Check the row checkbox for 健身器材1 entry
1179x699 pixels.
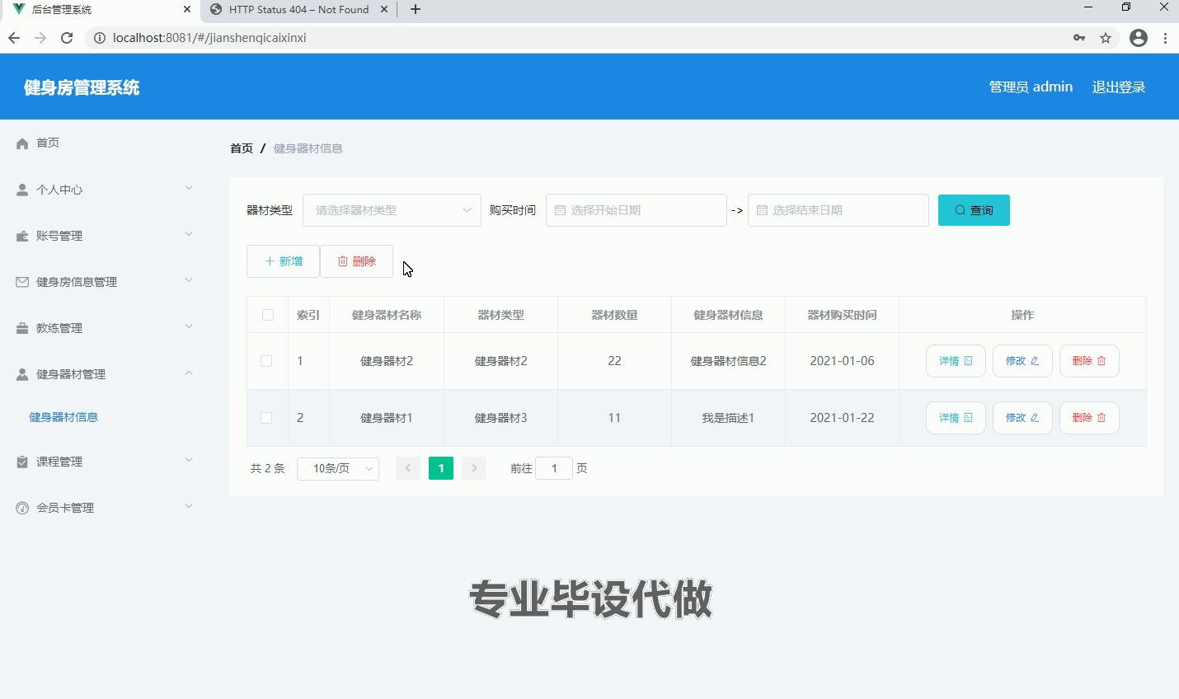pos(266,418)
